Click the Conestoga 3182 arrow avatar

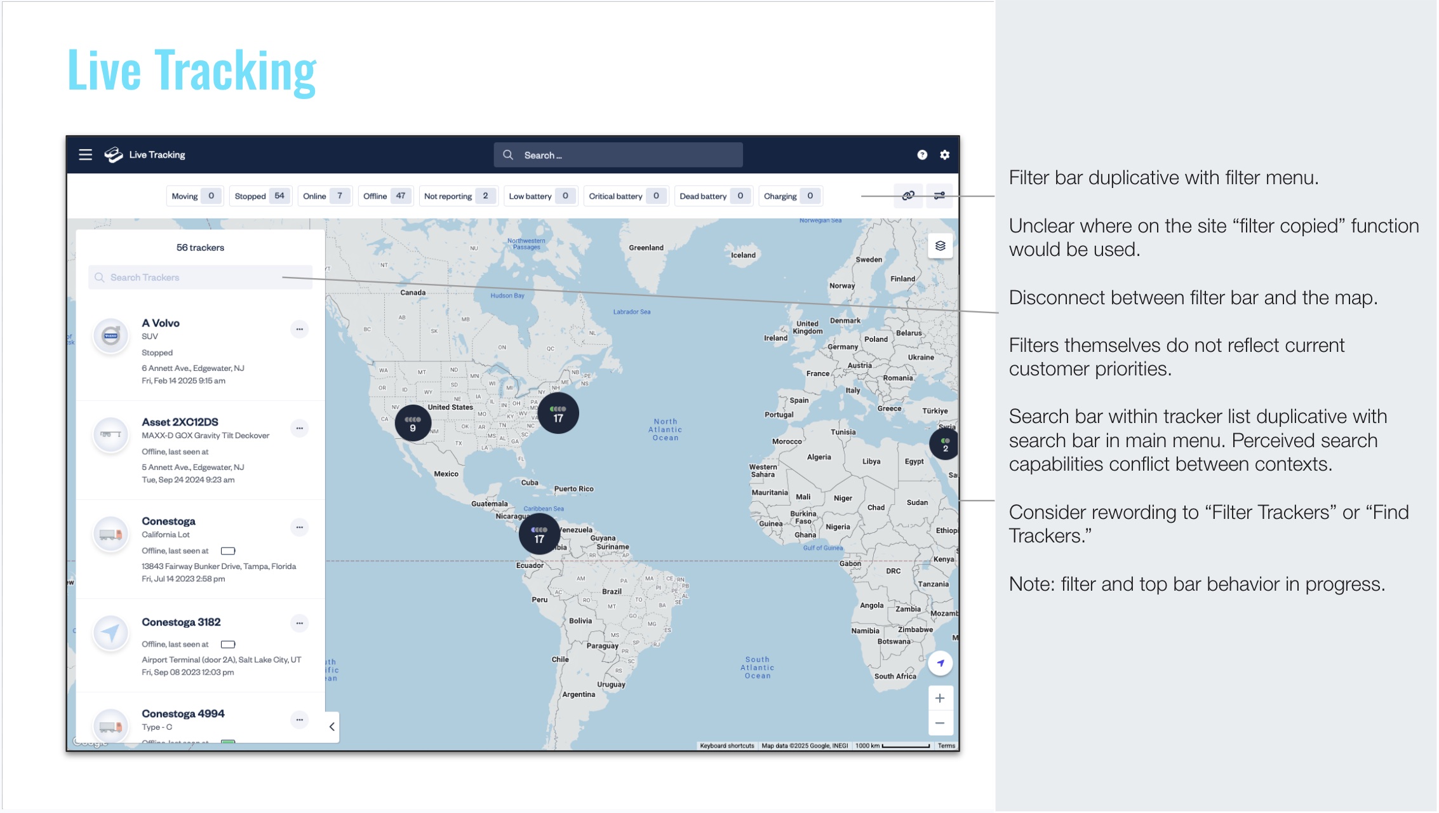click(x=111, y=633)
